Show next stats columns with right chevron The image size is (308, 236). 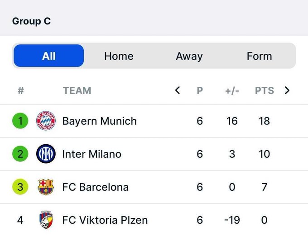click(287, 90)
